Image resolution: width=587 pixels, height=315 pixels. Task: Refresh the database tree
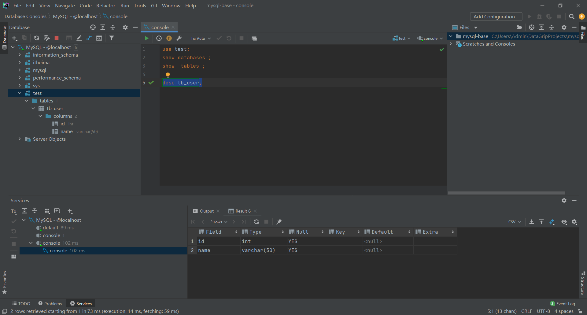(36, 38)
